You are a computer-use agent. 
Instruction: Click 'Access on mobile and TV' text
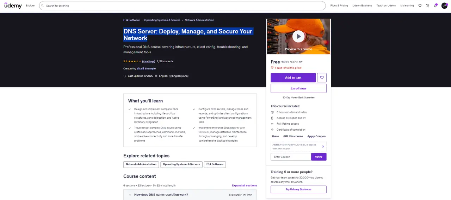tap(291, 118)
